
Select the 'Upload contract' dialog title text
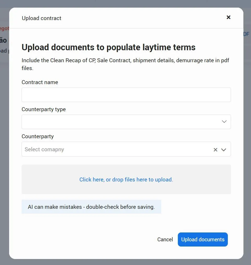click(41, 18)
